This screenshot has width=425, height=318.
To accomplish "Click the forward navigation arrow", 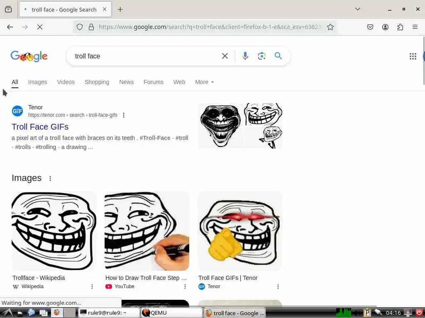I will [24, 27].
